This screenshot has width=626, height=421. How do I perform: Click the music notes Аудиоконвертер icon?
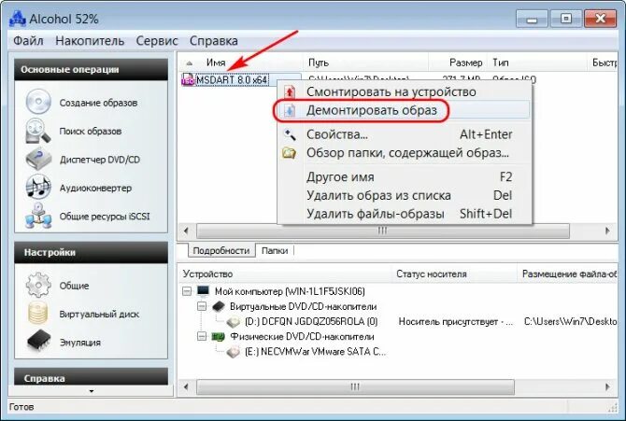click(38, 187)
